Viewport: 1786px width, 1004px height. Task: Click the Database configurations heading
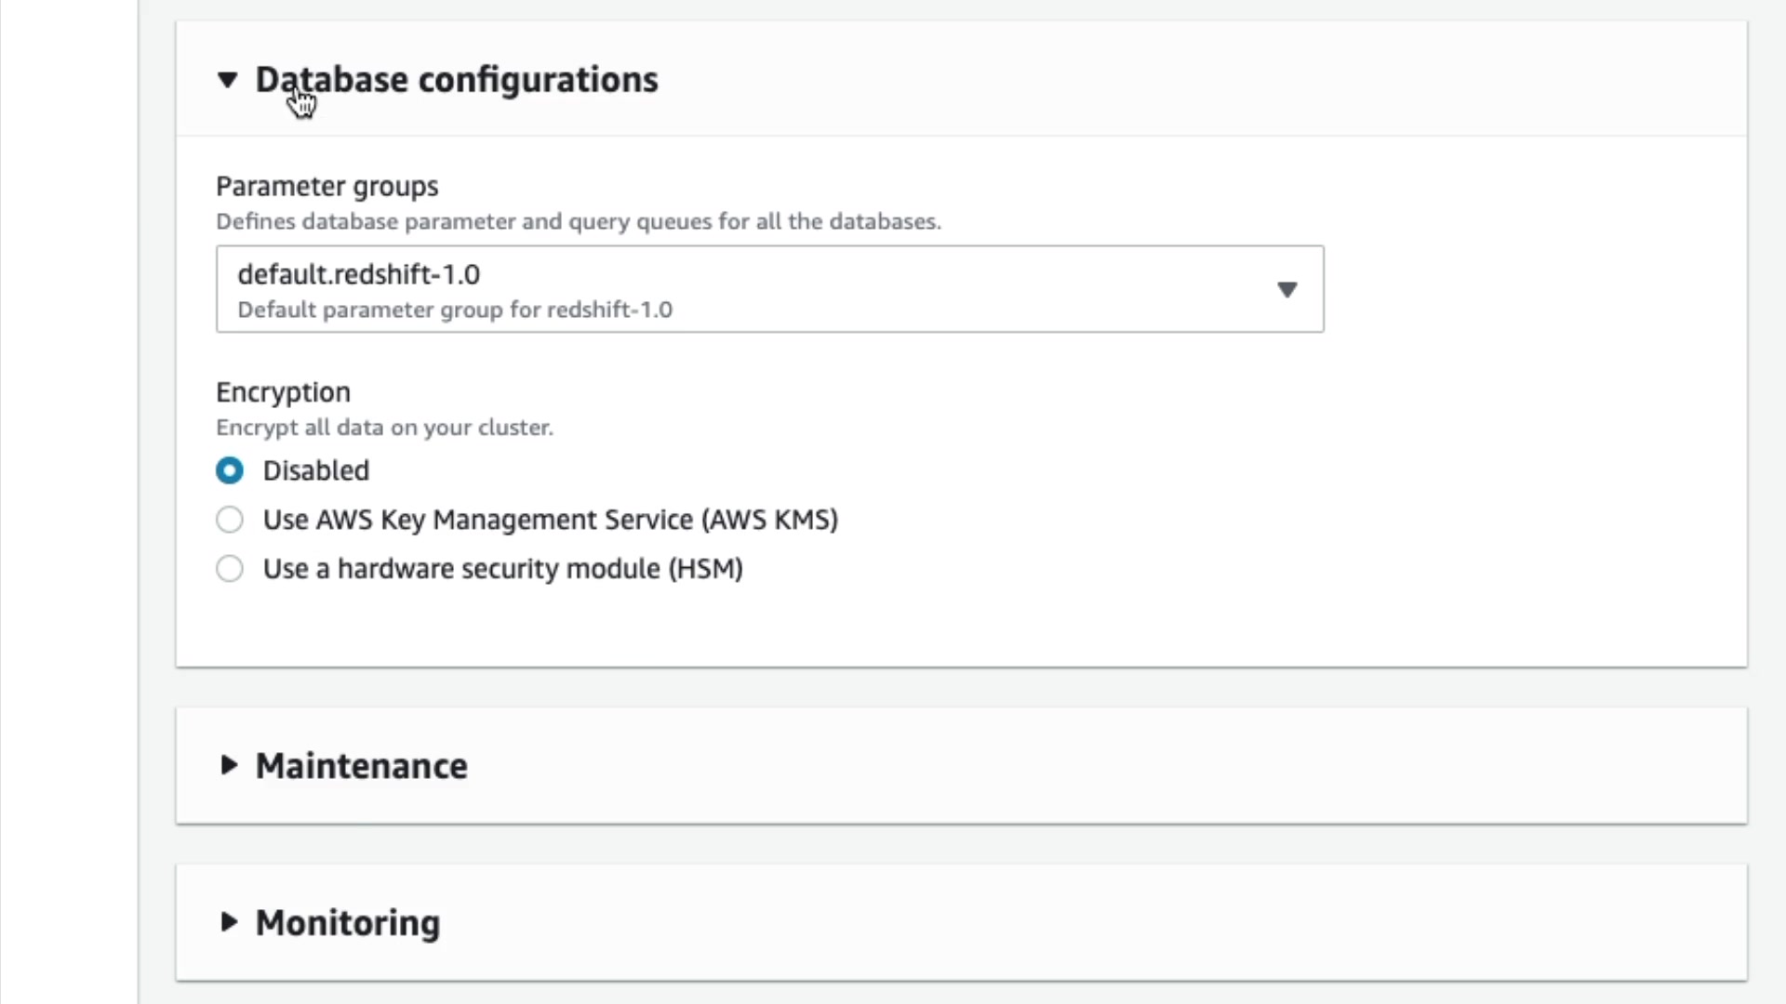click(x=456, y=80)
